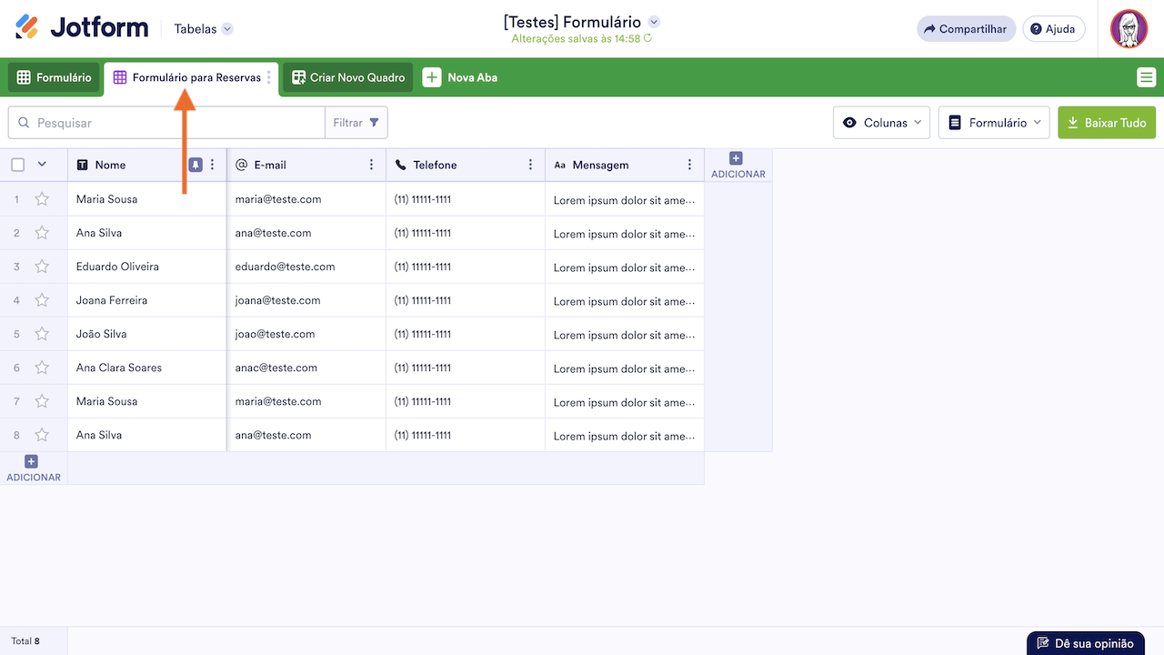Open the Telefone column three-dot menu
1164x655 pixels.
point(530,165)
